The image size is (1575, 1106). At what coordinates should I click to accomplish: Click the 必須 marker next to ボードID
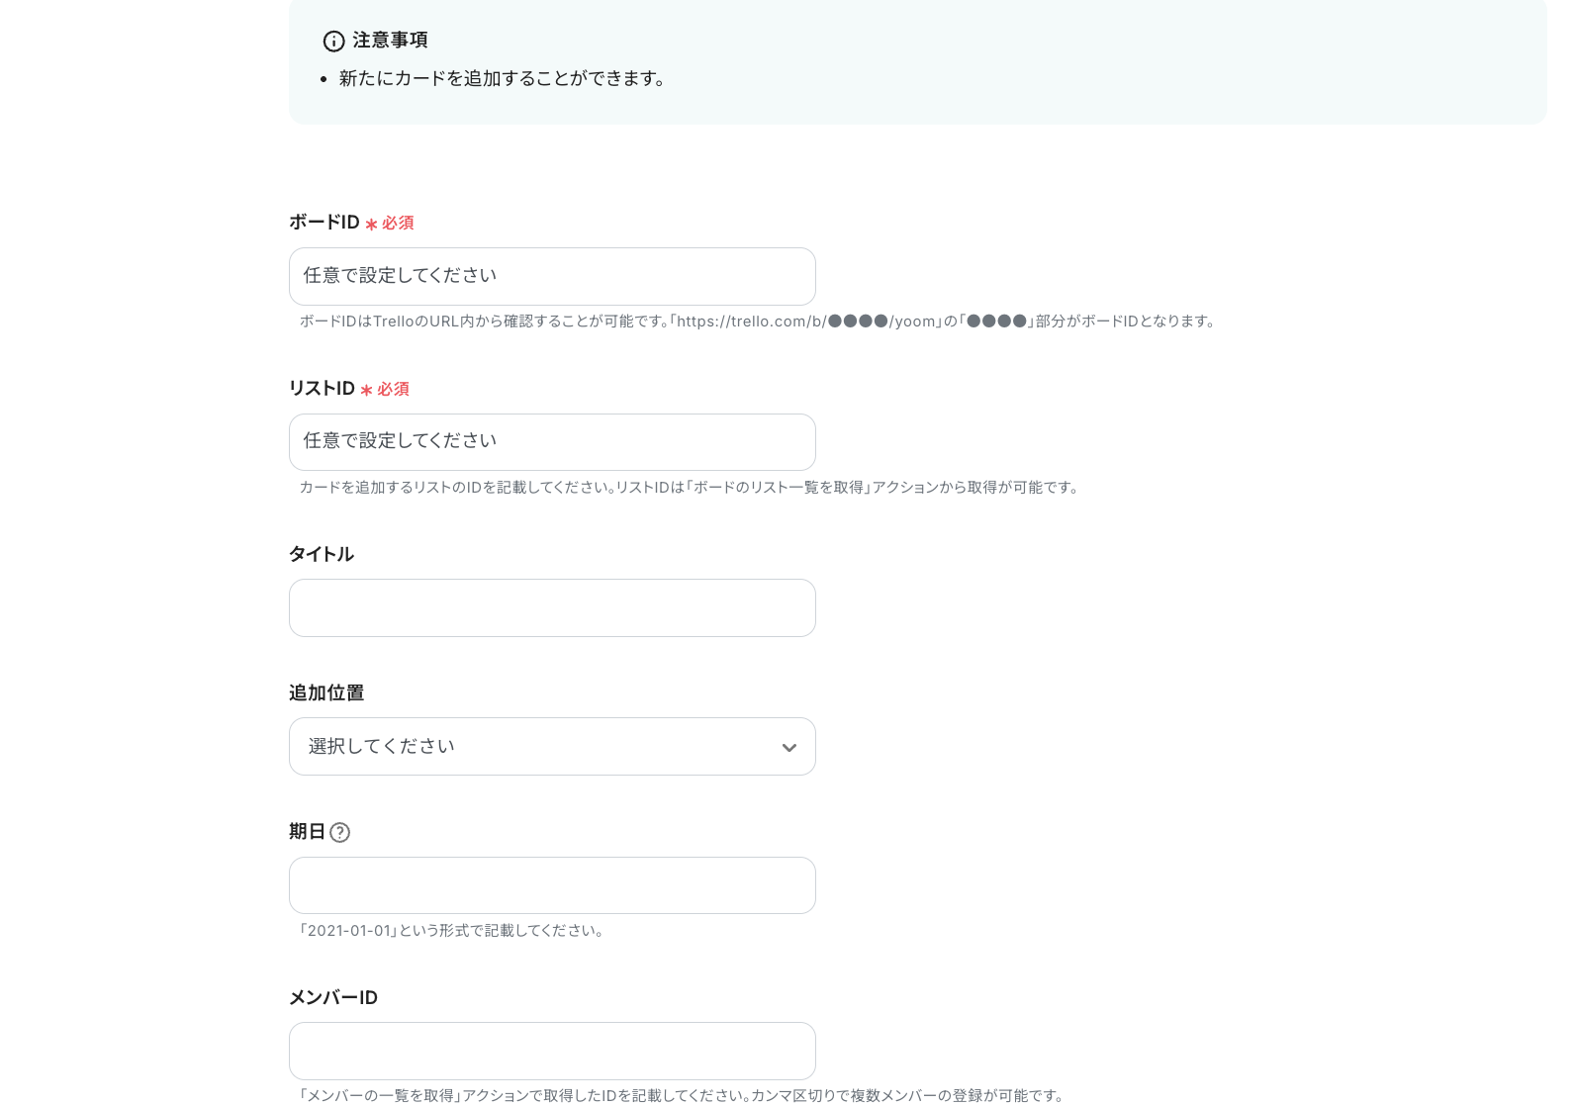coord(390,224)
